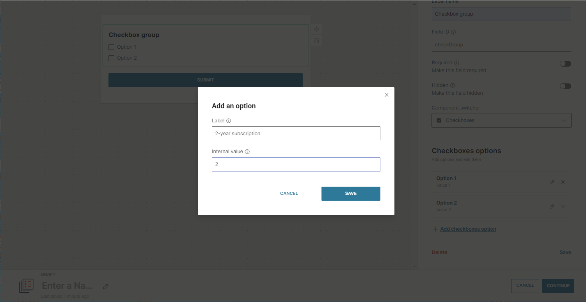Edit the Label field with 2-year subscription
Viewport: 586px width, 302px height.
296,133
